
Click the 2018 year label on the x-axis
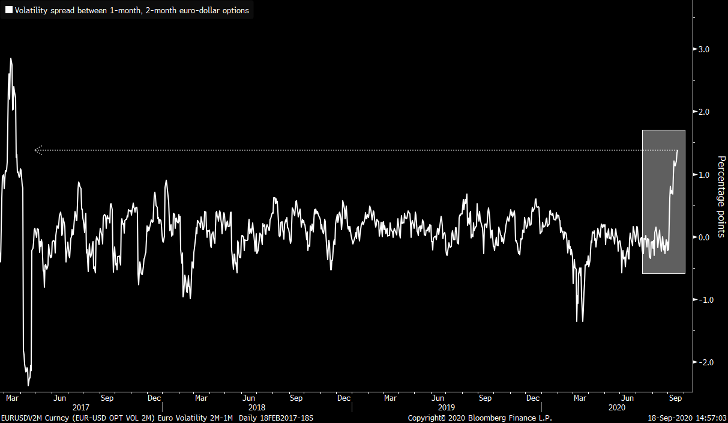[257, 407]
